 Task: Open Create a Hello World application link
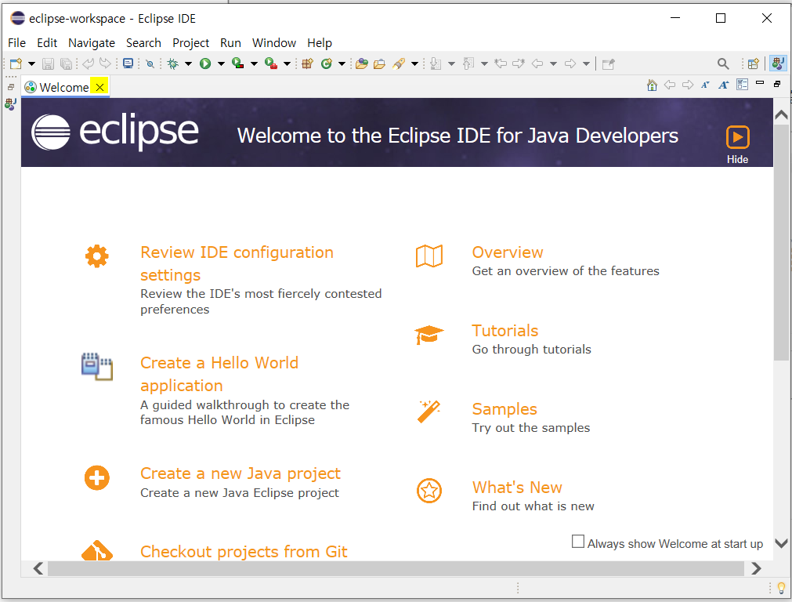coord(219,374)
